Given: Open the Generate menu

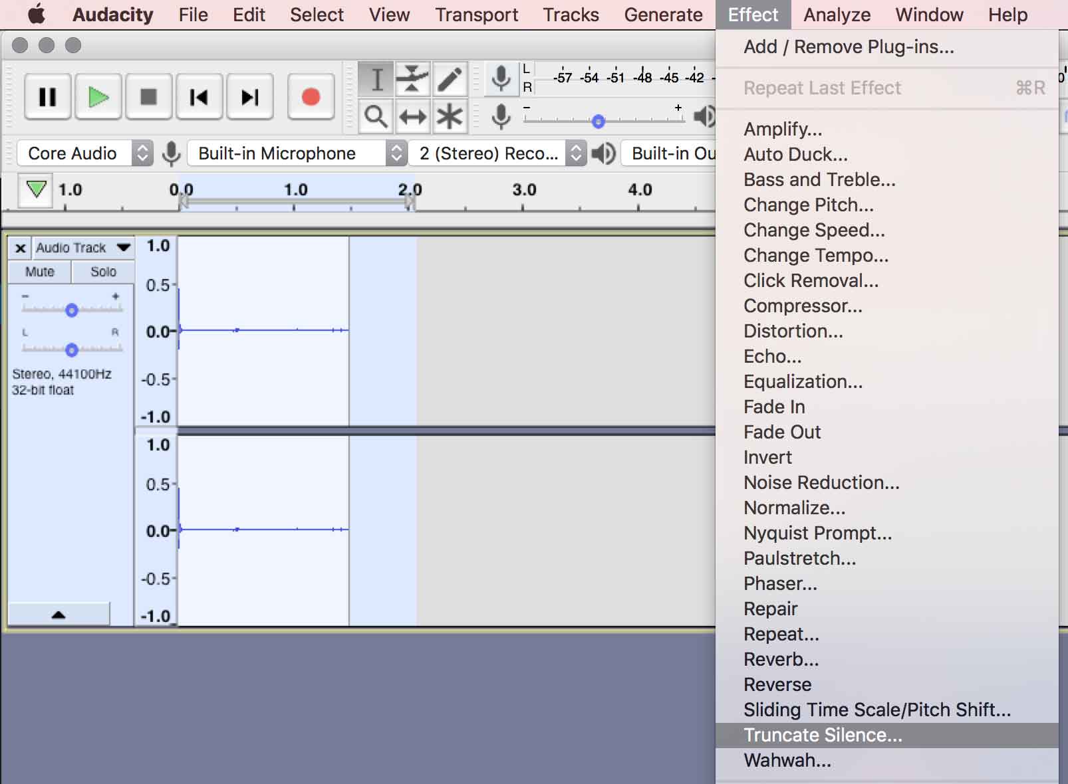Looking at the screenshot, I should tap(663, 15).
